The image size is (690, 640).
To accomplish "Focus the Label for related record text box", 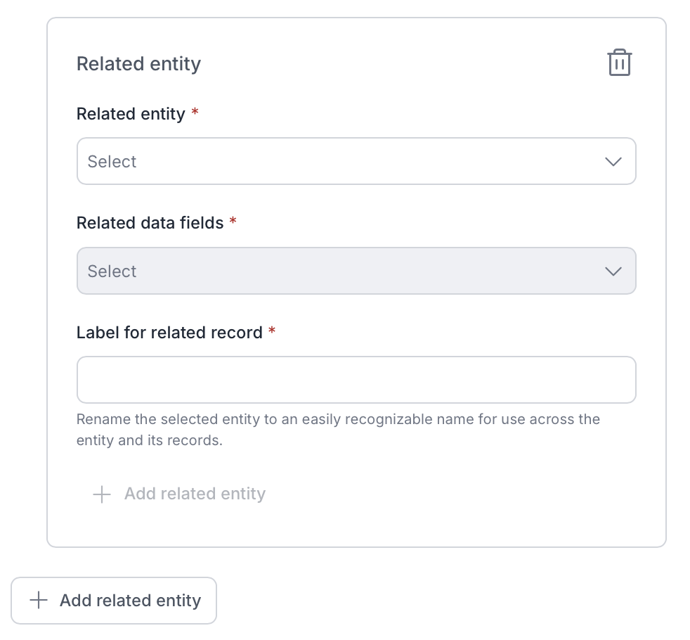I will 356,380.
